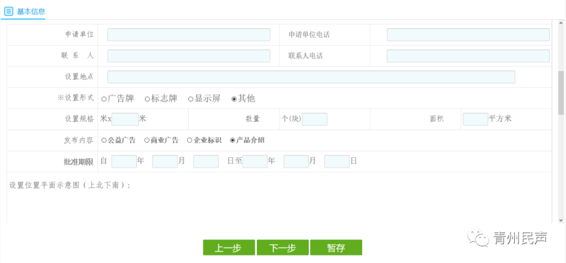The height and width of the screenshot is (263, 566).
Task: Select the 广告牌 radio option
Action: [104, 99]
